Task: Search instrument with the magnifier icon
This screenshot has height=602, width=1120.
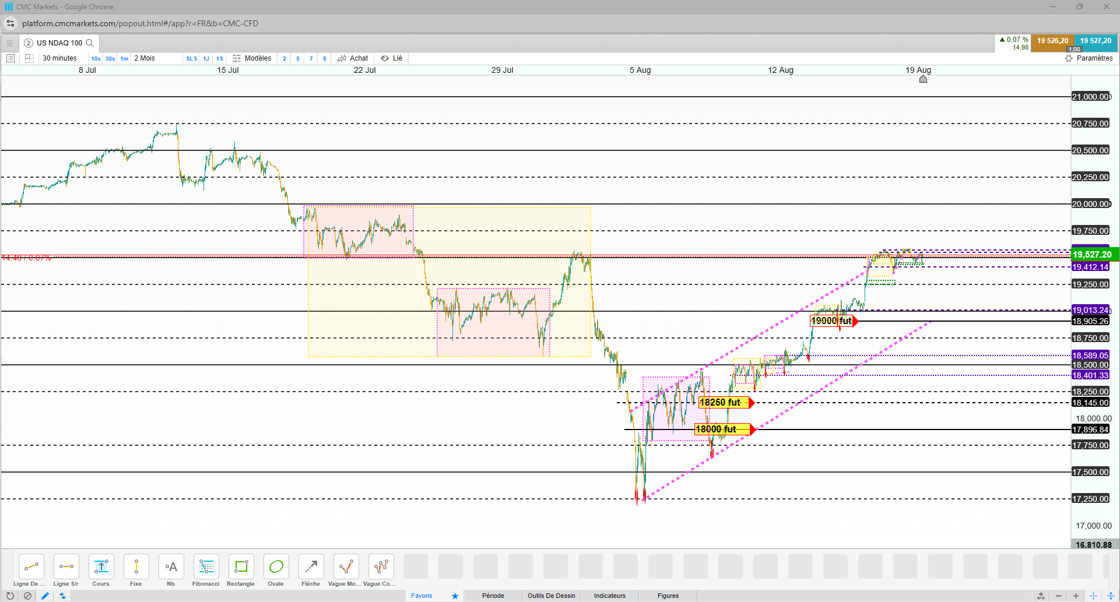Action: coord(90,43)
